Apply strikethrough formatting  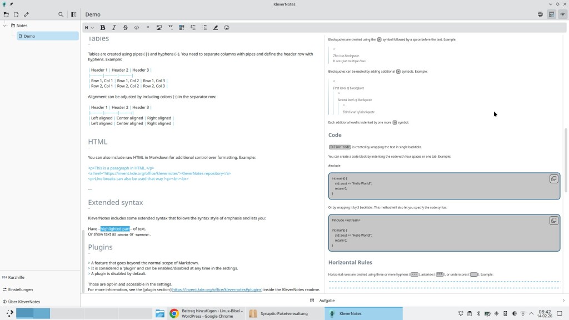(125, 27)
